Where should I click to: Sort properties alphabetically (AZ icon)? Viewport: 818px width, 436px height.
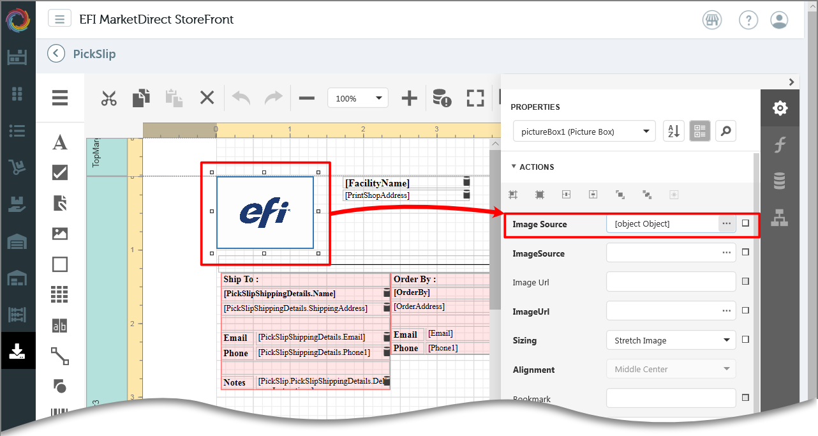pos(674,131)
